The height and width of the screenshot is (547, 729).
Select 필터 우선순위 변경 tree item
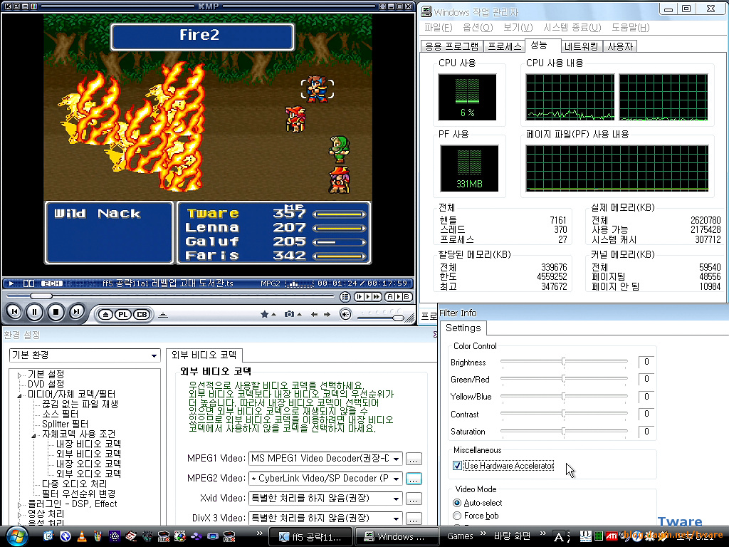(x=78, y=494)
